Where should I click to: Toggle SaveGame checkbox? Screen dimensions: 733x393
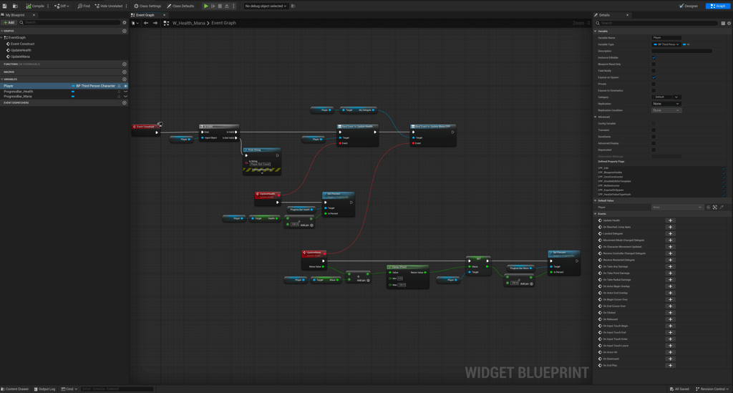tap(654, 137)
